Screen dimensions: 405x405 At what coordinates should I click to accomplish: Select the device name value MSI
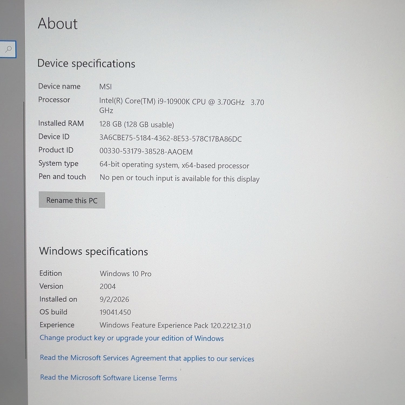106,87
